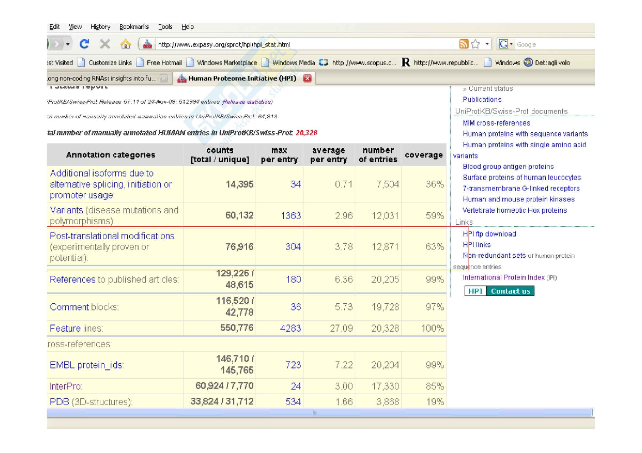The height and width of the screenshot is (453, 642).
Task: Click the Google search engine icon
Action: pos(503,44)
